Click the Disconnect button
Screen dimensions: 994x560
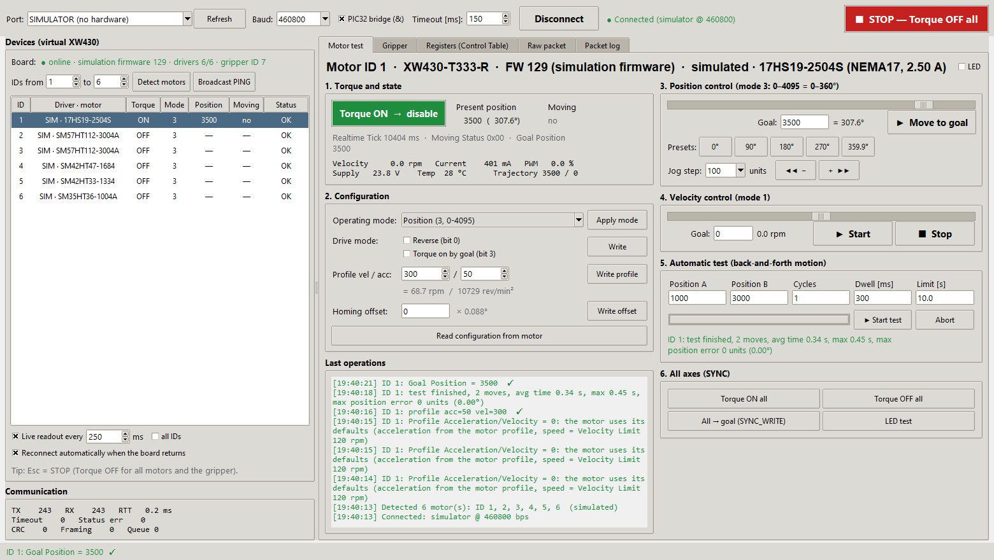click(559, 19)
